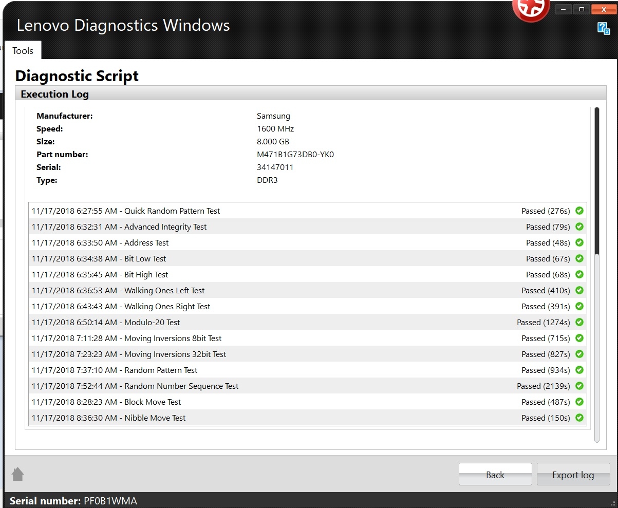Open the help icon in title bar
This screenshot has width=618, height=508.
point(604,28)
